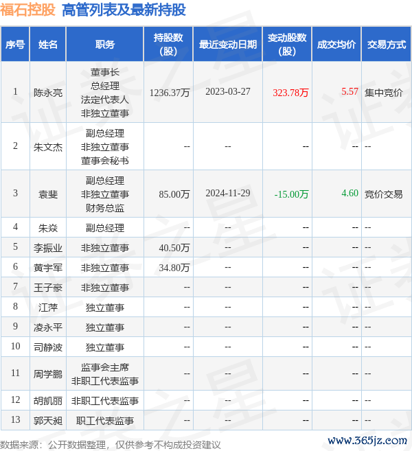Click the red value 323.78万

coord(290,93)
